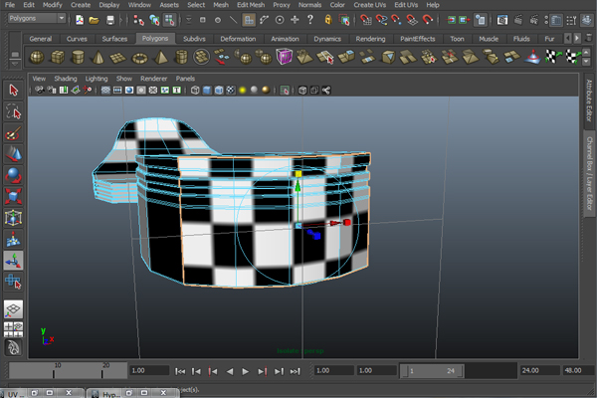Toggle viewport grid display icon

[105, 91]
